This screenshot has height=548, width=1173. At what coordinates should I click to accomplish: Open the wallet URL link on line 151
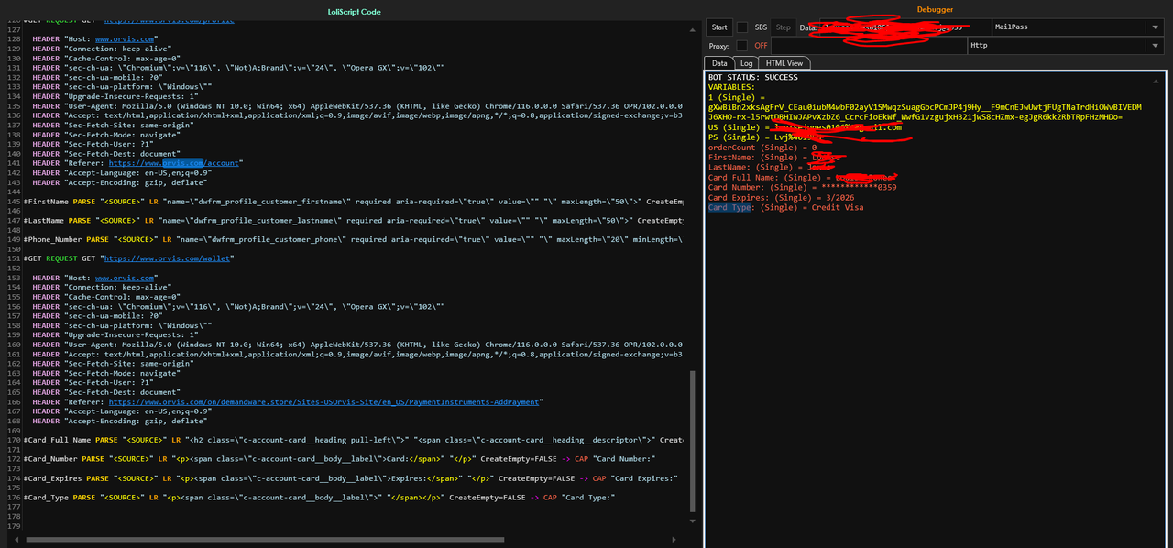pyautogui.click(x=167, y=258)
